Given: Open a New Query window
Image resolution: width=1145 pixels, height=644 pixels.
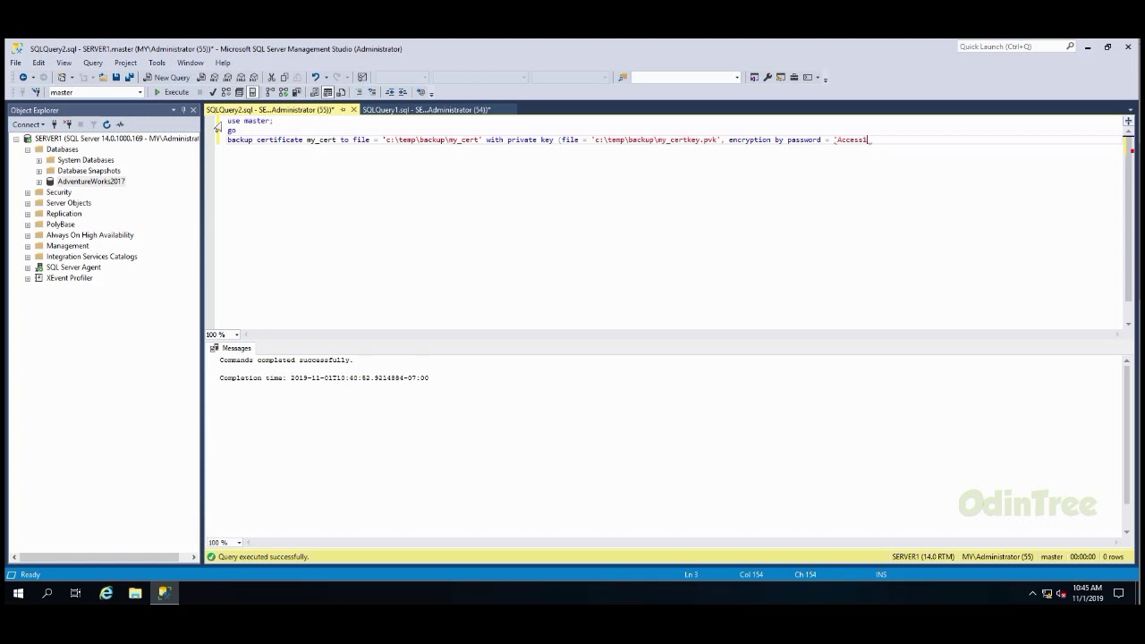Looking at the screenshot, I should (166, 77).
